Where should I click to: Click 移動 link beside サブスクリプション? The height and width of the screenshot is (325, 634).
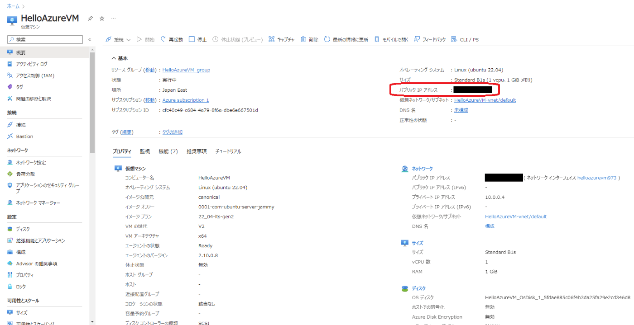[150, 100]
